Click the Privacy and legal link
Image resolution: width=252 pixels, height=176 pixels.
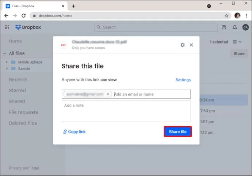[x=24, y=168]
